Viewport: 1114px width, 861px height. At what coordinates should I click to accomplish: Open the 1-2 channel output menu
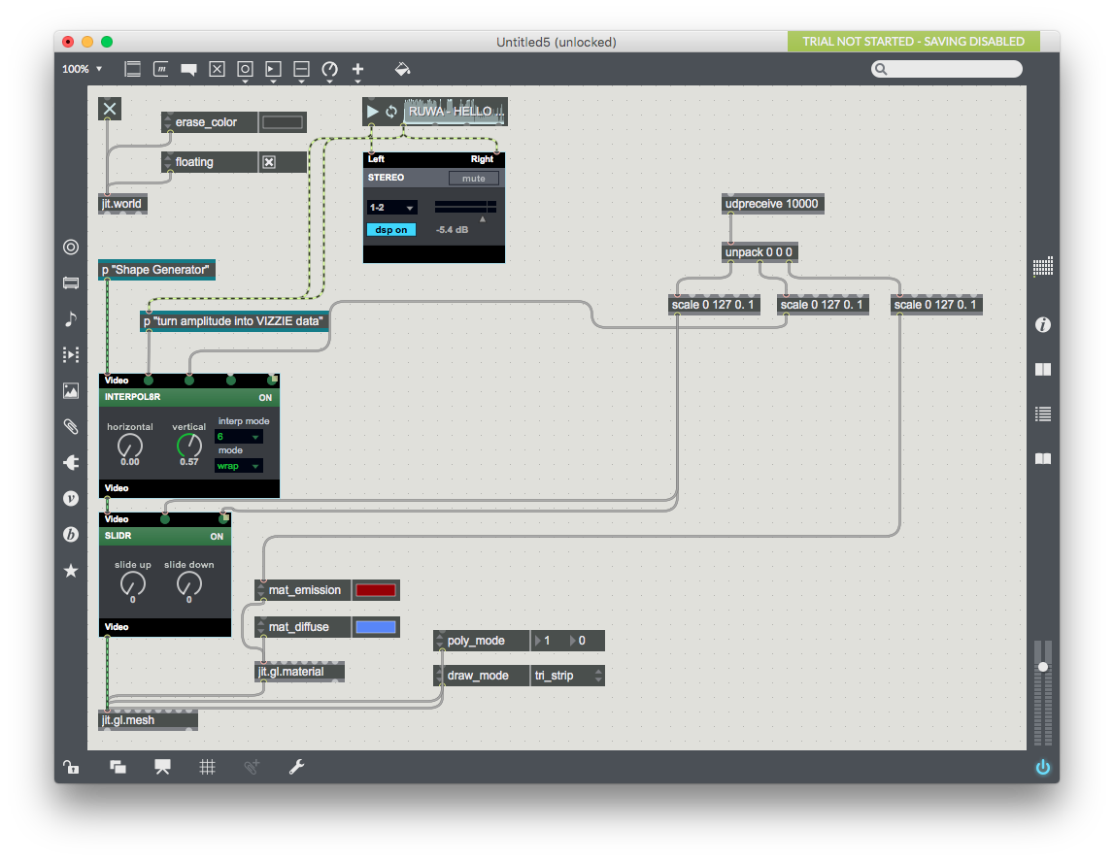(x=392, y=208)
